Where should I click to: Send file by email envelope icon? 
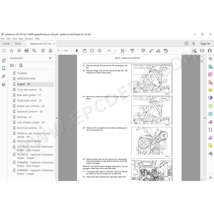point(202,51)
